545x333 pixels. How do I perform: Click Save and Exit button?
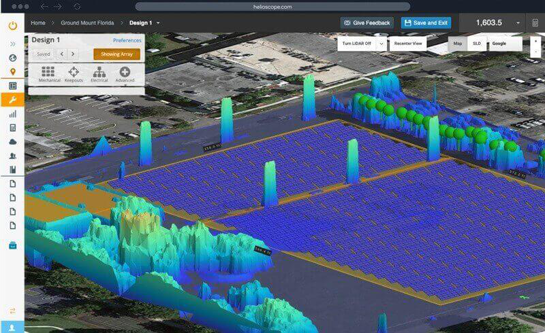pos(426,23)
